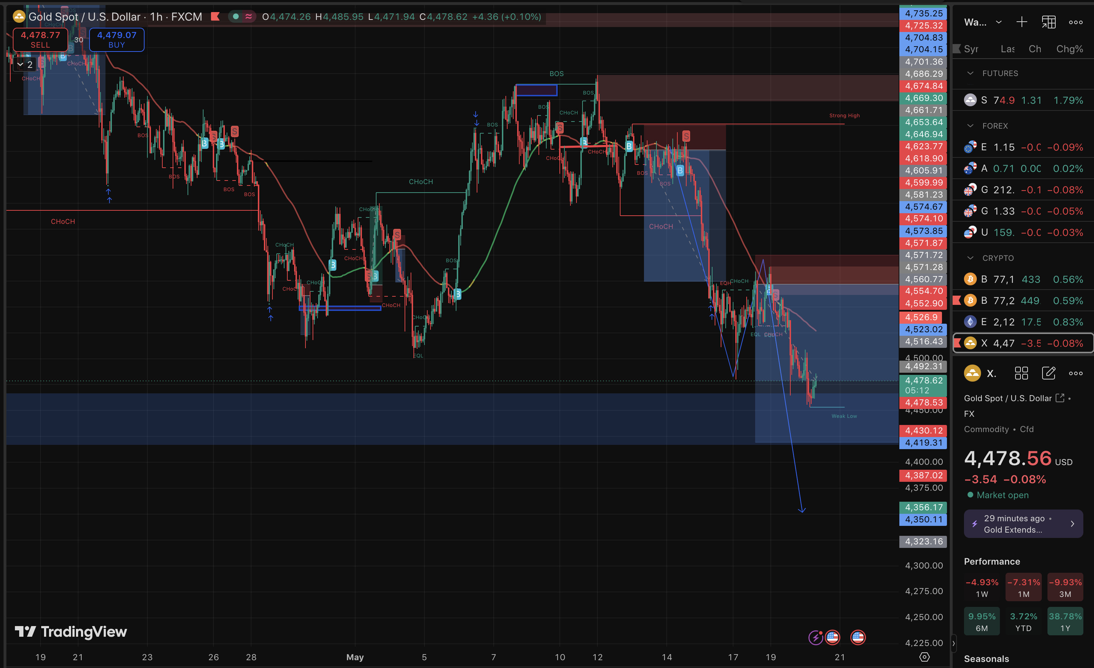
Task: Add a symbol with the watchlist plus icon
Action: point(1022,22)
